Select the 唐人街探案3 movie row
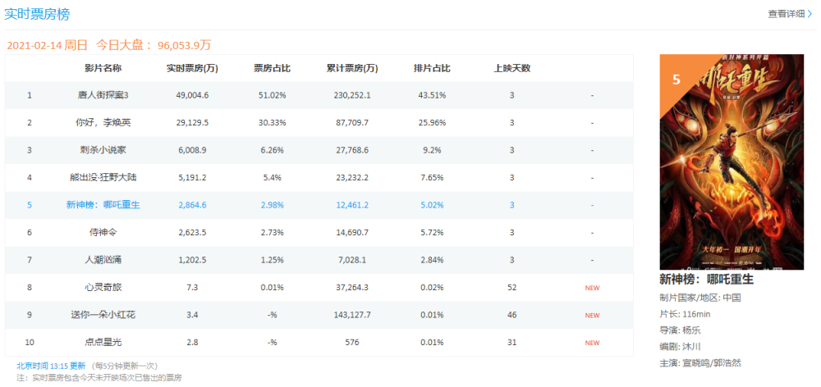 coord(319,95)
